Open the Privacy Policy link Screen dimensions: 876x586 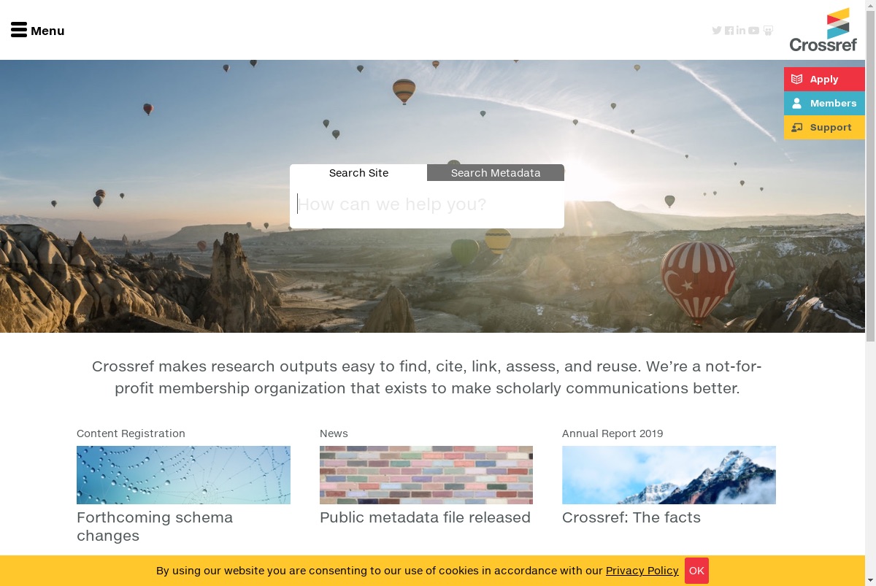pos(642,571)
